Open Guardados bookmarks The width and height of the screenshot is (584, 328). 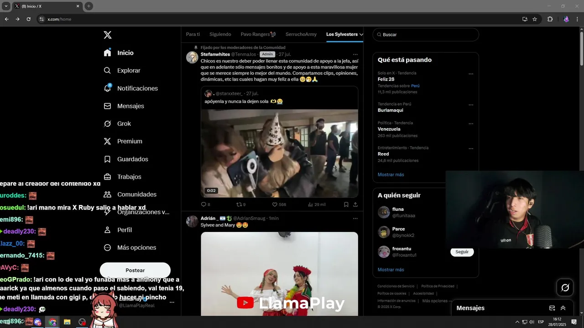(125, 159)
